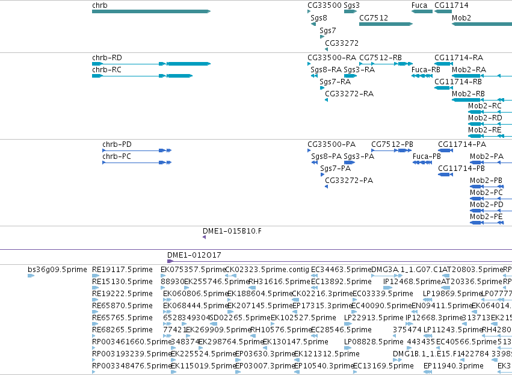
Task: Select the EC13892.5prime EST label
Action: tap(341, 282)
